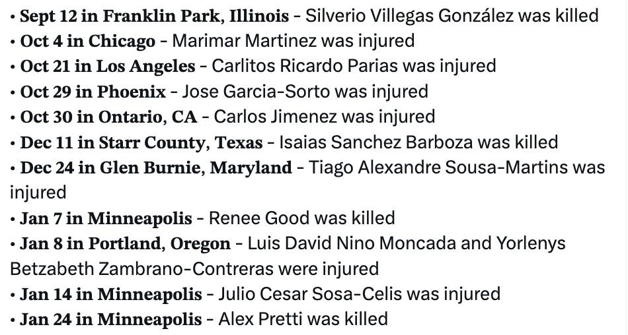Click the bold 'Dec 24 in Glen Burnie, Maryland' text

click(156, 167)
